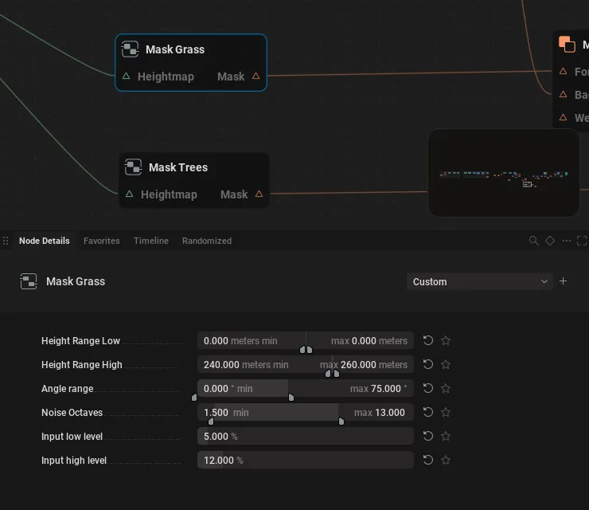Click the Mask Trees node icon
The image size is (589, 510).
pyautogui.click(x=134, y=167)
